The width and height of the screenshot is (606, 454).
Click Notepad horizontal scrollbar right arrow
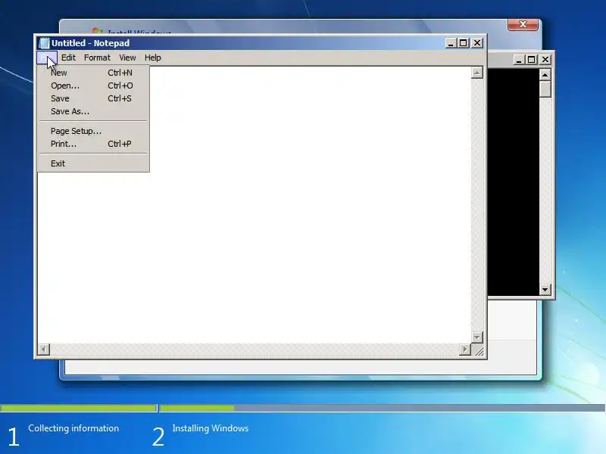tap(465, 350)
